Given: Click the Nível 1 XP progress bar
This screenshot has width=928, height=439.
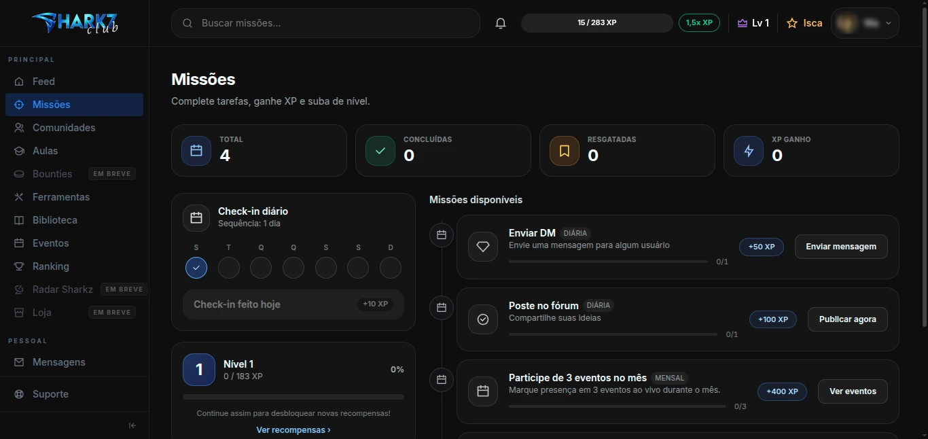Looking at the screenshot, I should point(293,397).
